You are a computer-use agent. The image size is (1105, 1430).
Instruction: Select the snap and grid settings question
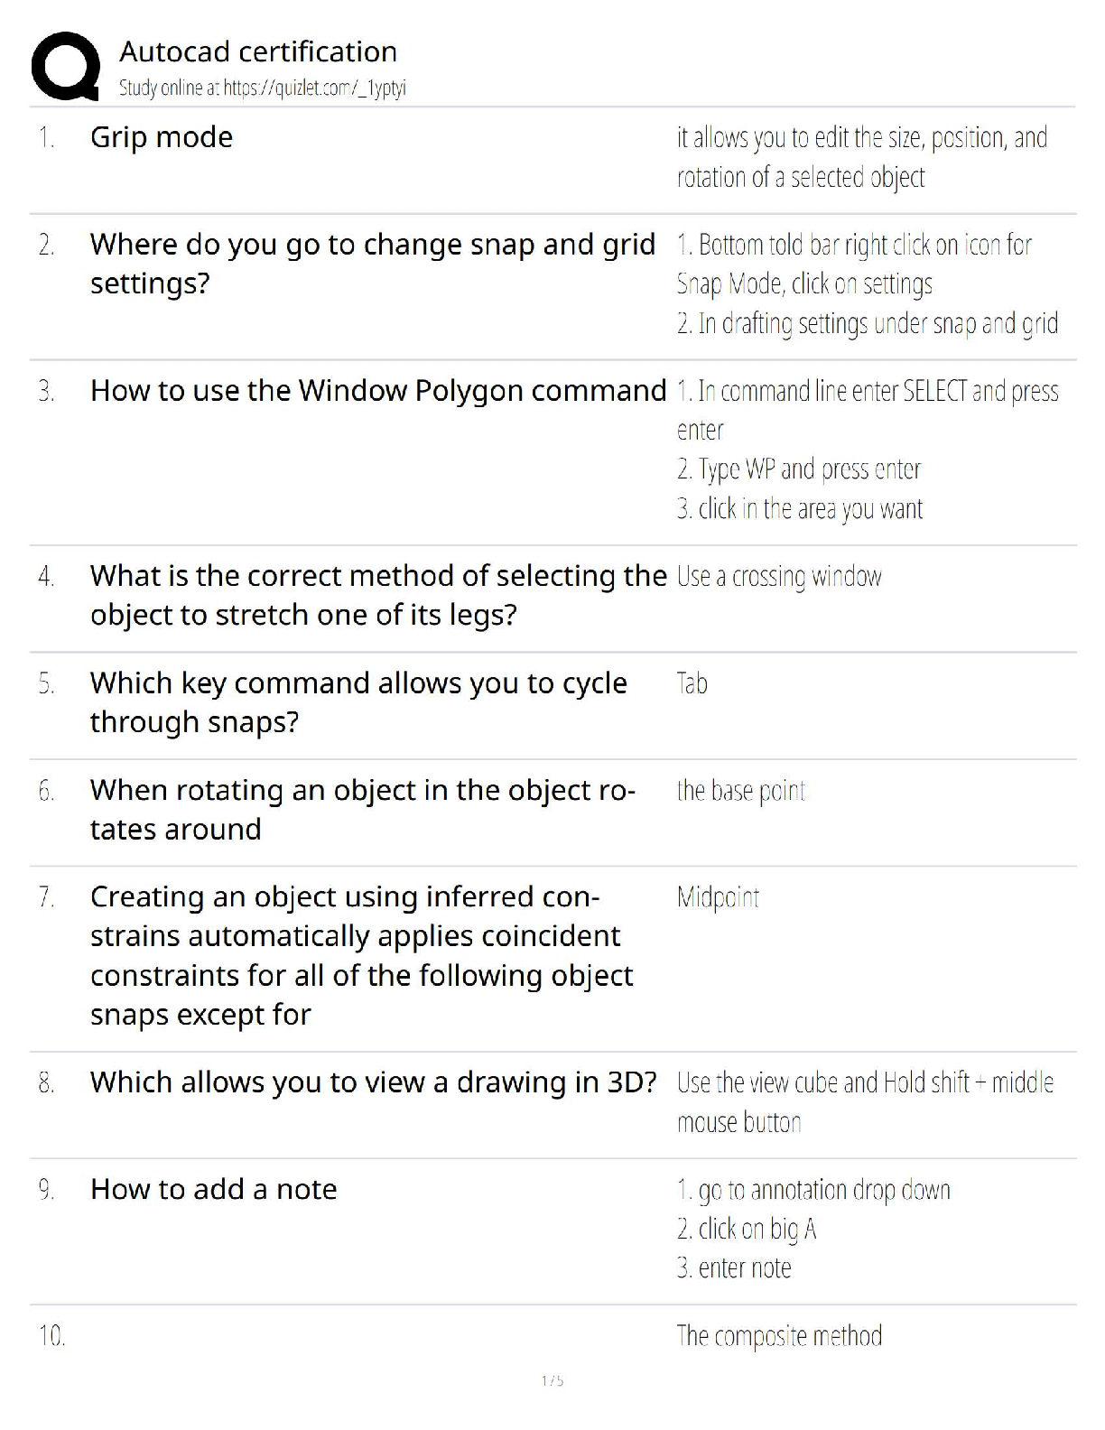[x=372, y=264]
